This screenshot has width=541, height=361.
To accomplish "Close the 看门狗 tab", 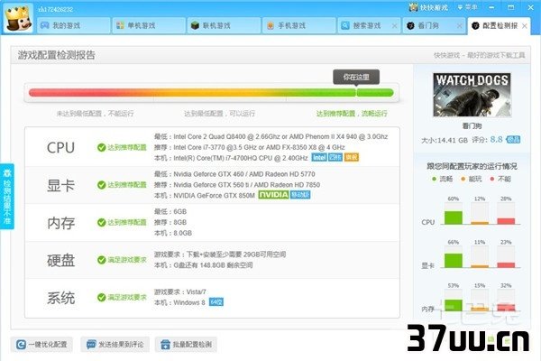I will coord(459,26).
